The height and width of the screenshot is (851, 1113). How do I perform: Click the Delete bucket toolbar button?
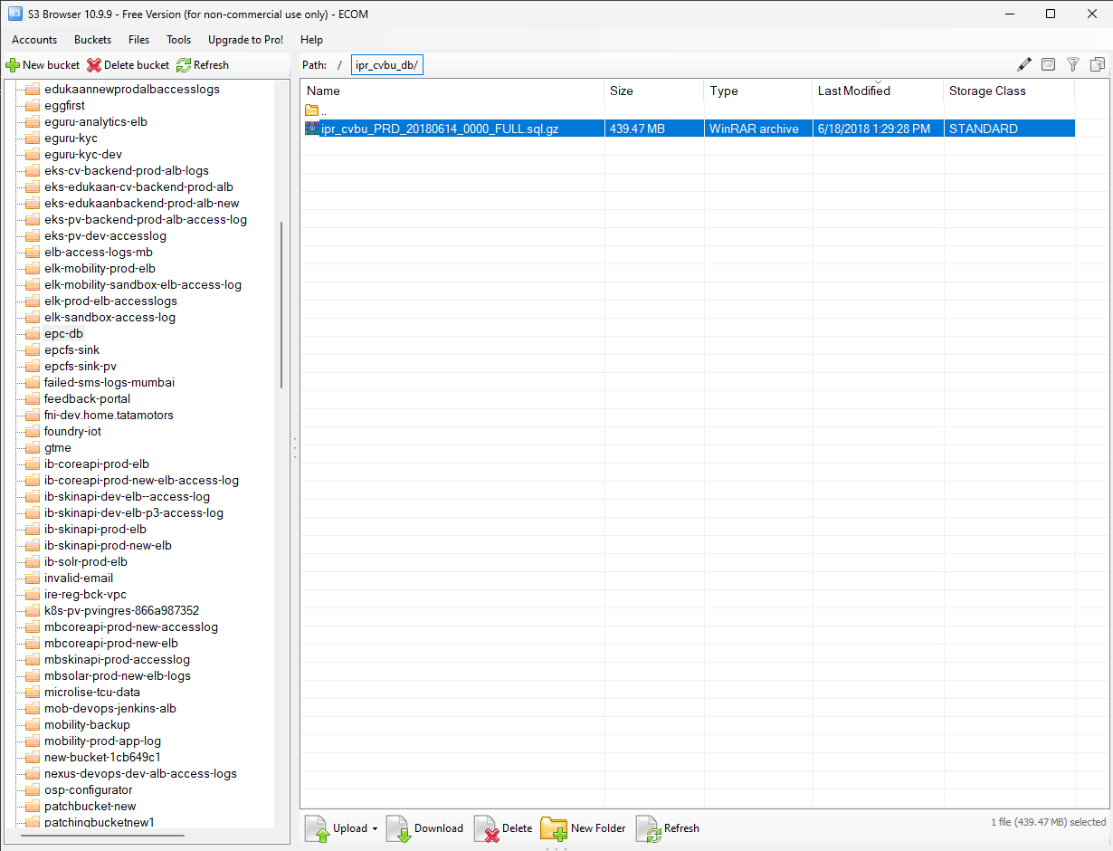tap(128, 65)
